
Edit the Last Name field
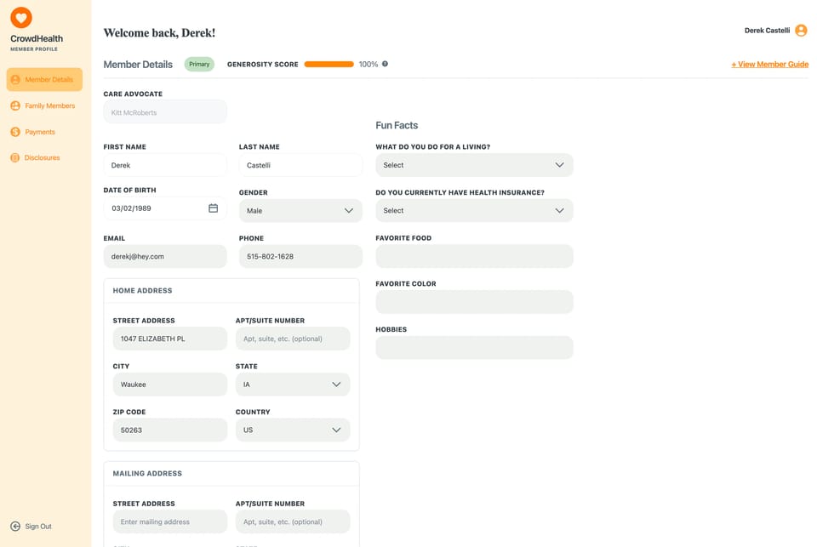click(x=300, y=165)
